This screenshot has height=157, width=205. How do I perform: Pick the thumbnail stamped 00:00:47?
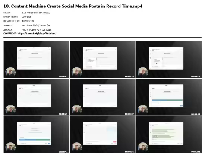pyautogui.click(x=37, y=135)
